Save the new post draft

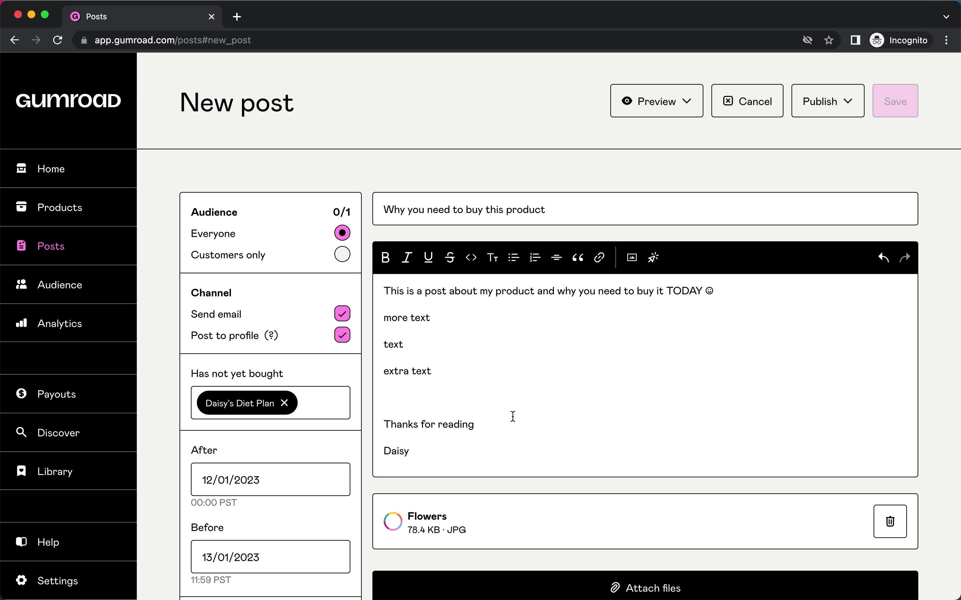point(895,101)
